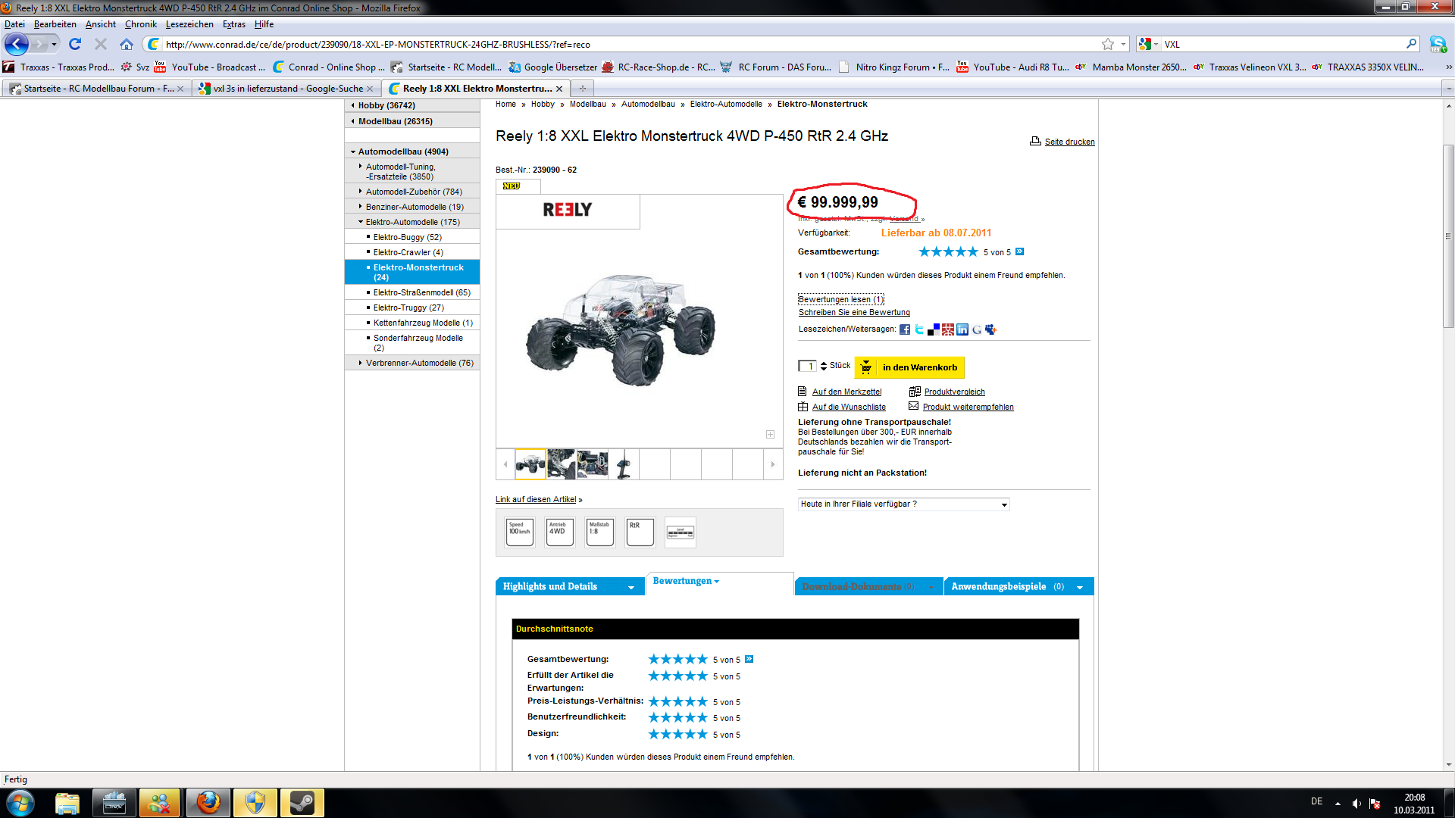
Task: Click the Schreiben Sie eine Bewertung link
Action: (854, 312)
